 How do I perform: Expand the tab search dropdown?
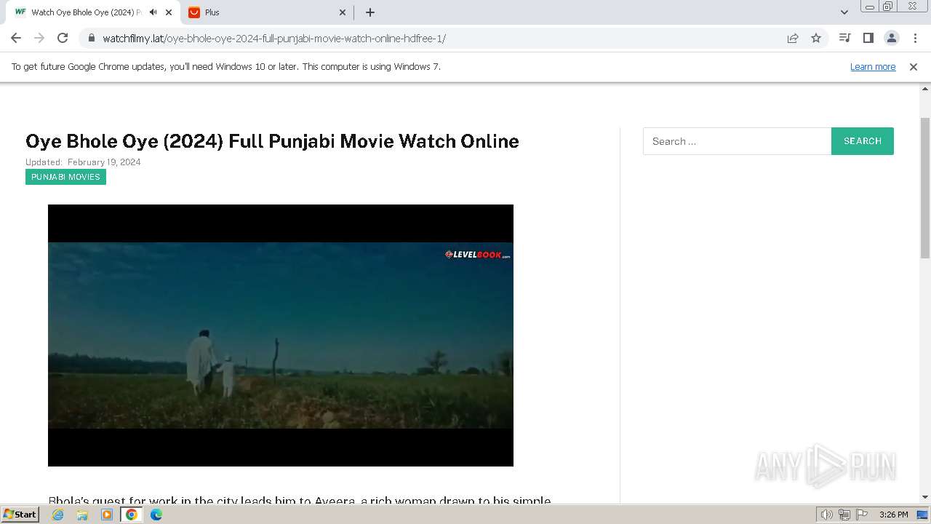[844, 12]
